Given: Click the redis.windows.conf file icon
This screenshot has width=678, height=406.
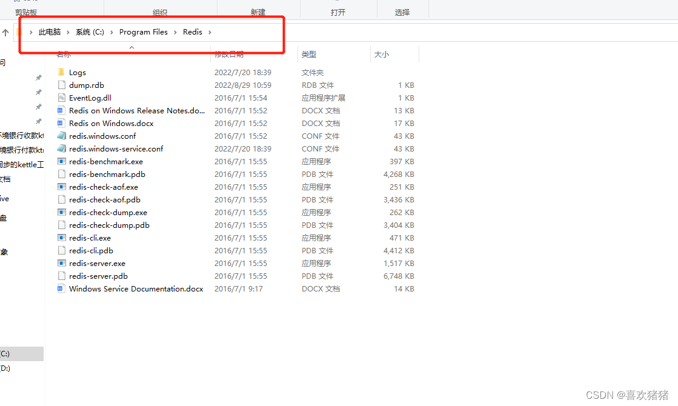Looking at the screenshot, I should coord(61,136).
